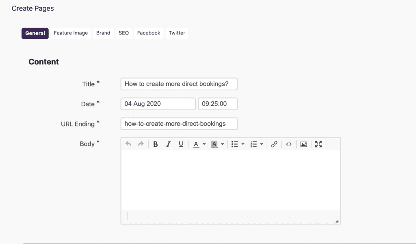Click the URL Ending input field
Image resolution: width=416 pixels, height=244 pixels.
coord(179,124)
